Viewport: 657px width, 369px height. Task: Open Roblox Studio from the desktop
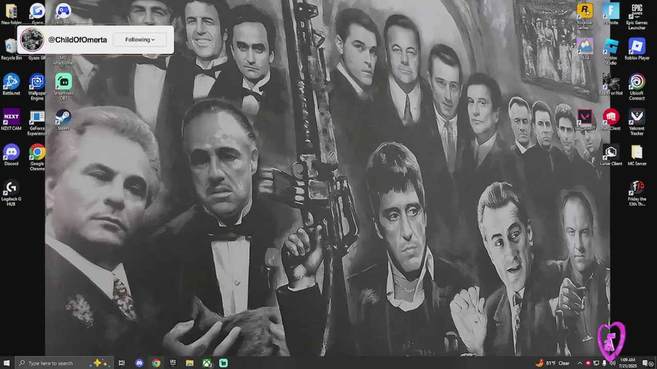pyautogui.click(x=611, y=52)
